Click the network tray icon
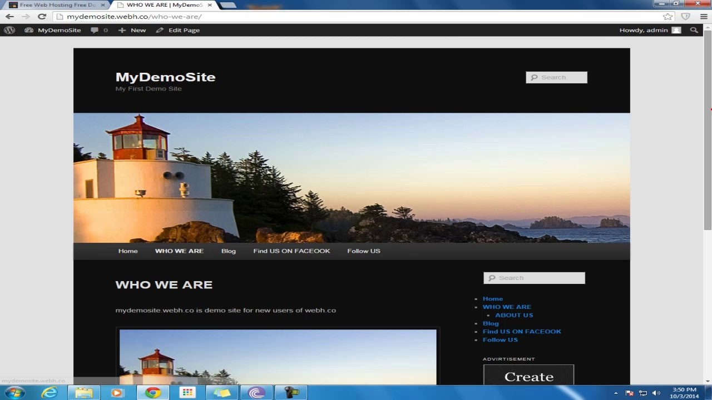The height and width of the screenshot is (400, 712). point(643,393)
